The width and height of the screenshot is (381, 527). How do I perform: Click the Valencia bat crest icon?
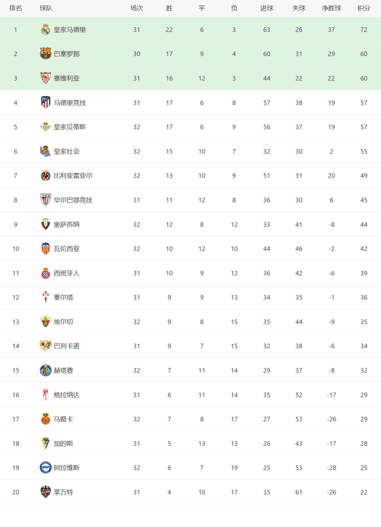(x=46, y=249)
